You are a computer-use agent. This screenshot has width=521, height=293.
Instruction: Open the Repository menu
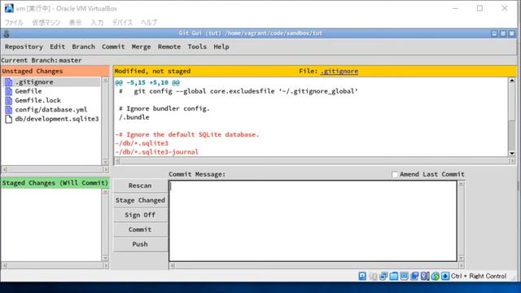coord(24,47)
